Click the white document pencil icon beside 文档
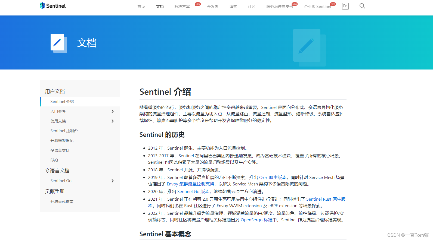Image resolution: width=433 pixels, height=240 pixels. [58, 43]
